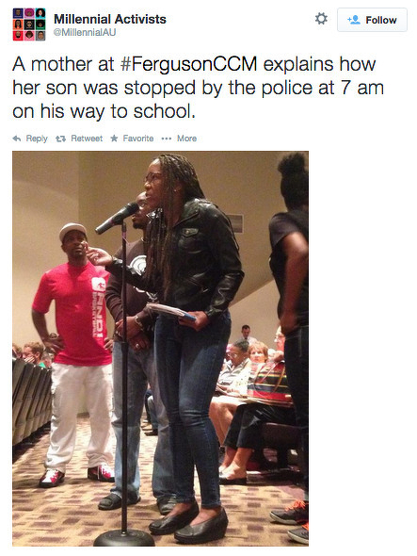Viewport: 417px width, 556px height.
Task: Open the #FergusonCCM hashtag
Action: tap(188, 64)
